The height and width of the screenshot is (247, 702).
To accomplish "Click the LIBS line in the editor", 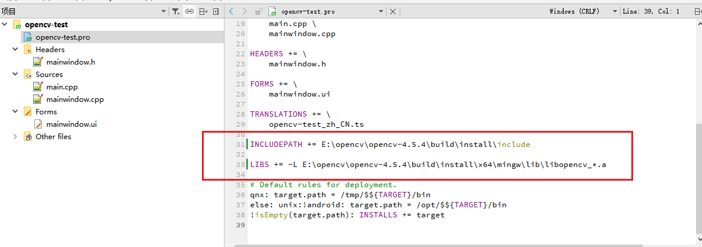I will [x=428, y=164].
